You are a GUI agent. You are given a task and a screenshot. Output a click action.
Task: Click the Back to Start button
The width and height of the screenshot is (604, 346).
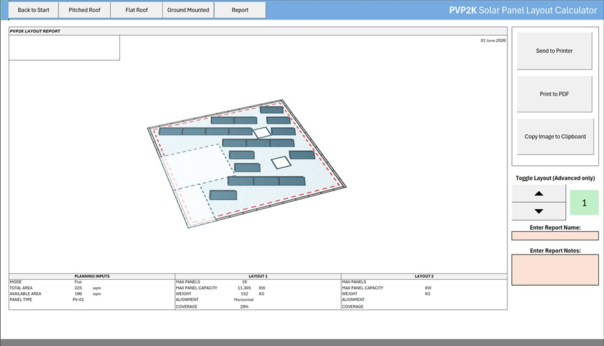(x=34, y=10)
